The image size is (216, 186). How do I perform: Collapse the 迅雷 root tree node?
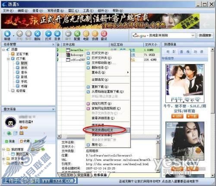click(x=3, y=50)
